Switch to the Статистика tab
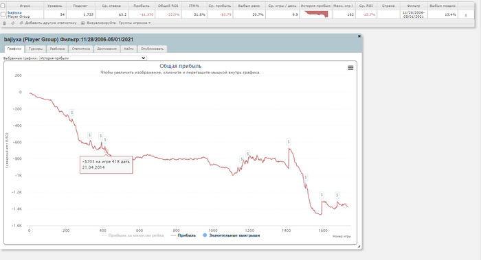The height and width of the screenshot is (260, 481). 81,49
